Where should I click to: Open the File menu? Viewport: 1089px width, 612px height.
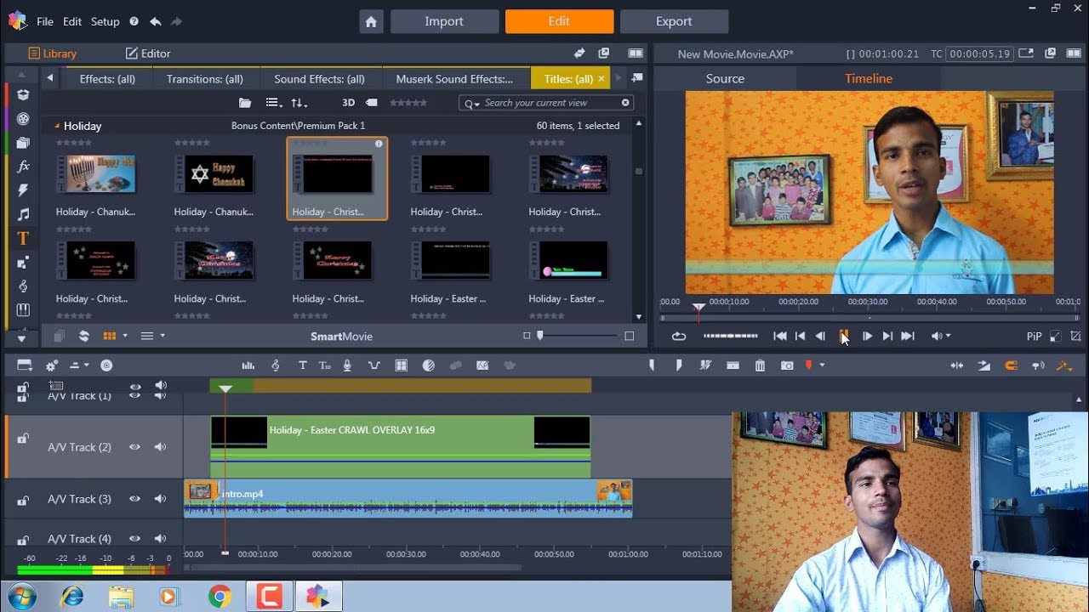(x=45, y=21)
